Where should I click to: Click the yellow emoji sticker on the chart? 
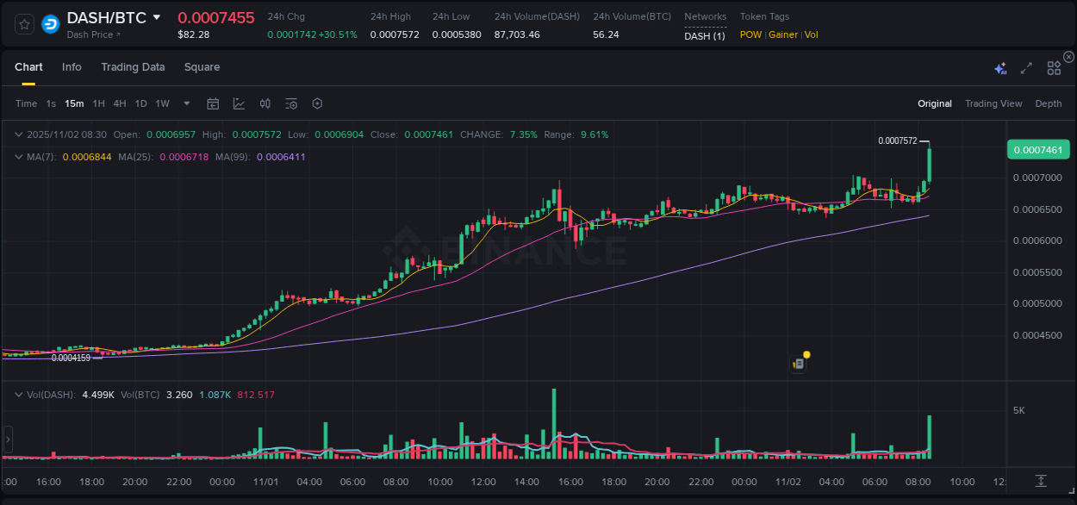(x=805, y=355)
